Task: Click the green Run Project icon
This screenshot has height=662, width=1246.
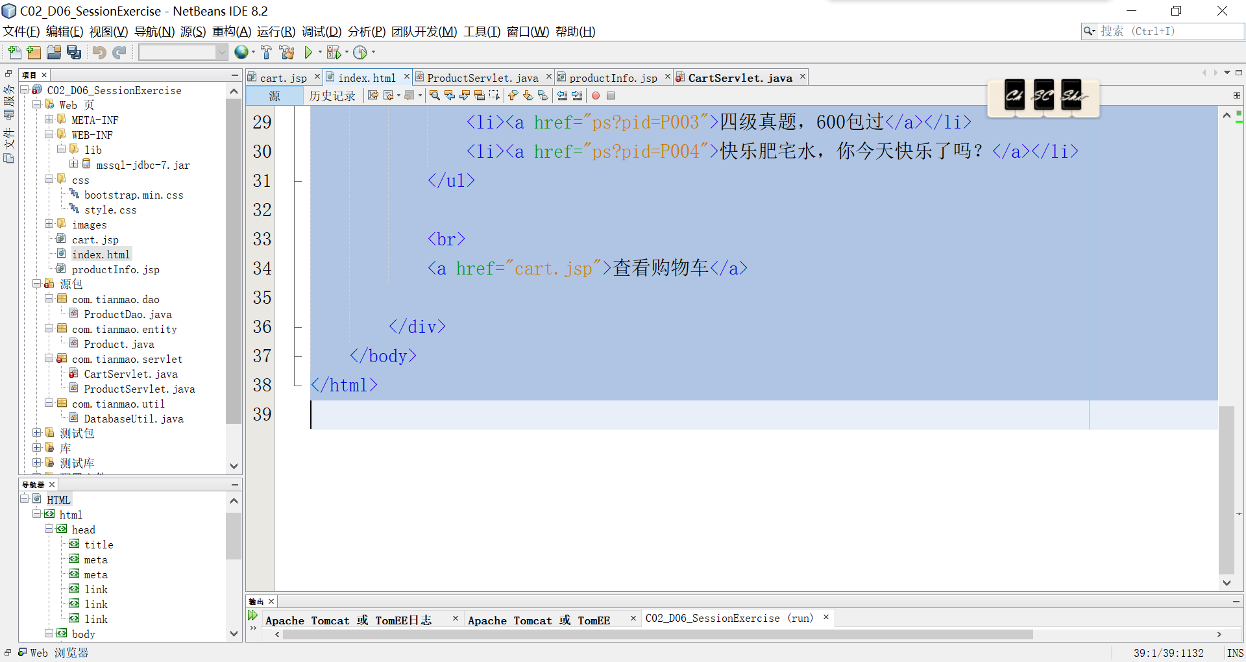Action: [x=309, y=53]
